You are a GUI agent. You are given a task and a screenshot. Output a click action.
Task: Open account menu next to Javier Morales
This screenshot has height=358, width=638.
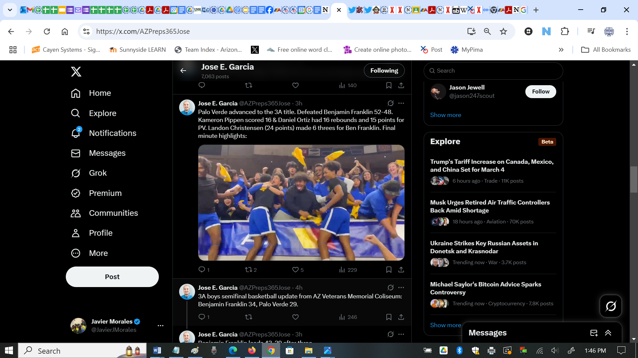pyautogui.click(x=160, y=326)
